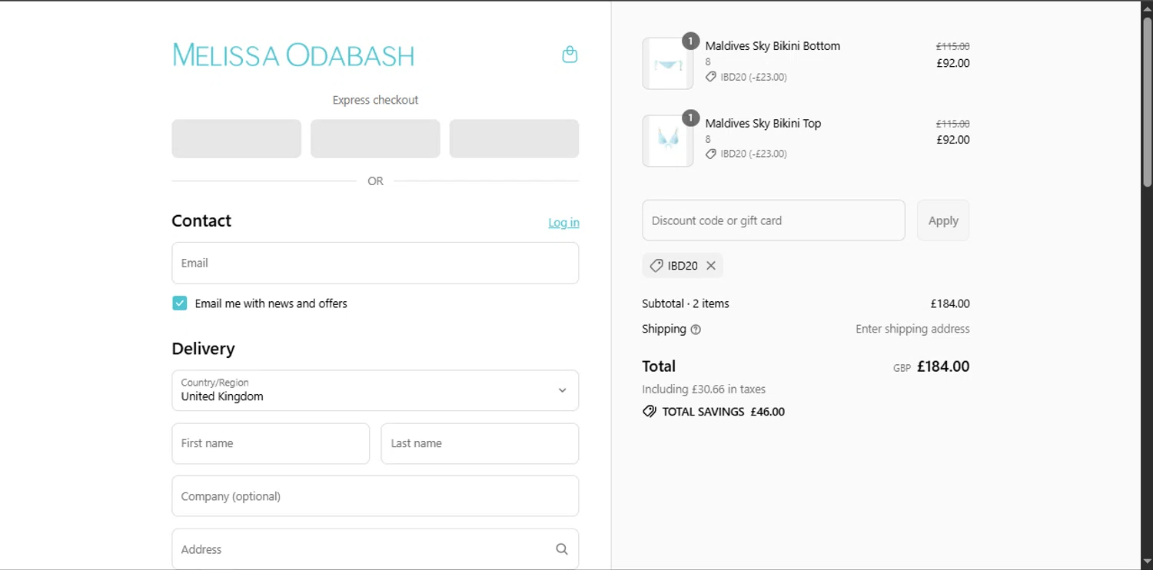Click the Log in link
The height and width of the screenshot is (570, 1153).
click(563, 223)
